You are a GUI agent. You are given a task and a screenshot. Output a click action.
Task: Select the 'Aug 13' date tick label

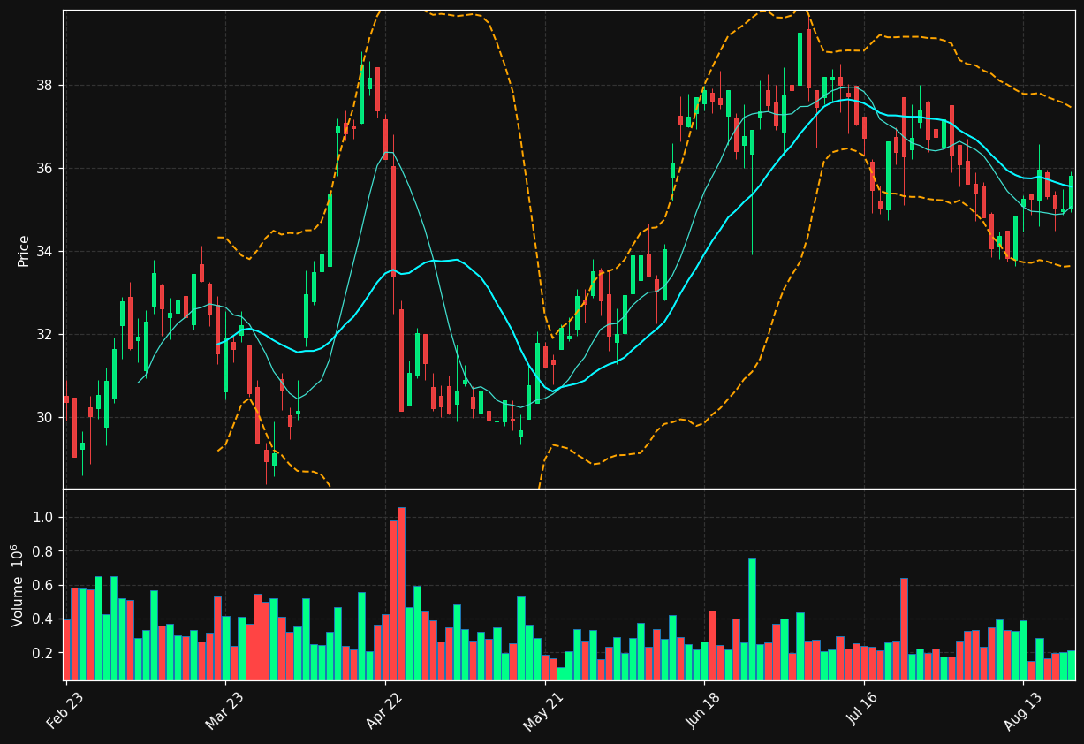coord(1022,711)
